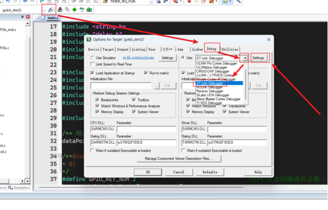The image size is (328, 210).
Task: Click the Select Software Packs icon
Action: [82, 10]
